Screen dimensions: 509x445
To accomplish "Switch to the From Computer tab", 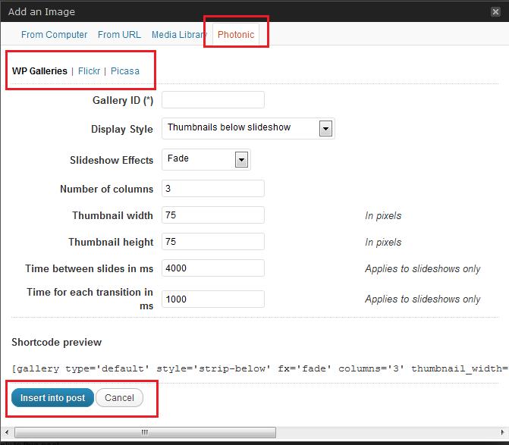I will (54, 34).
